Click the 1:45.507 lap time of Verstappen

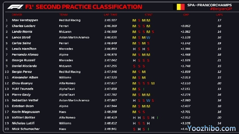(111, 20)
